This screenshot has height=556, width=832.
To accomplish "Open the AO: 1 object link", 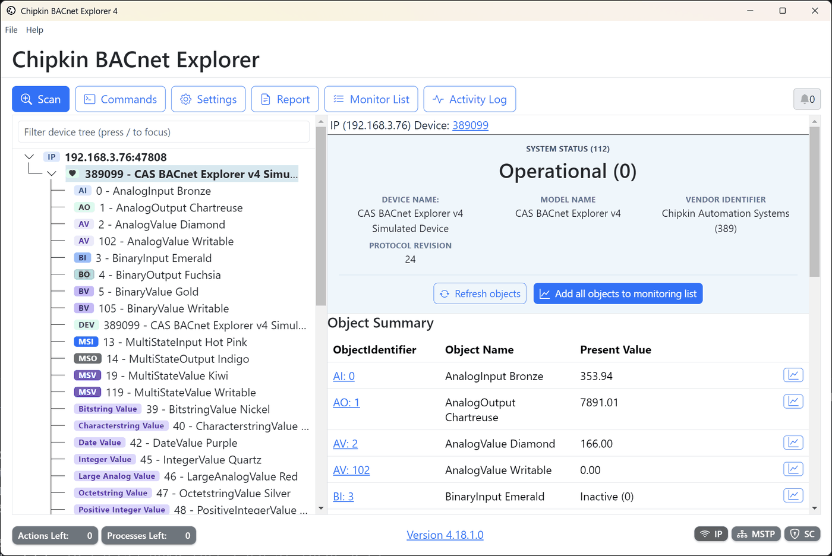I will [346, 402].
